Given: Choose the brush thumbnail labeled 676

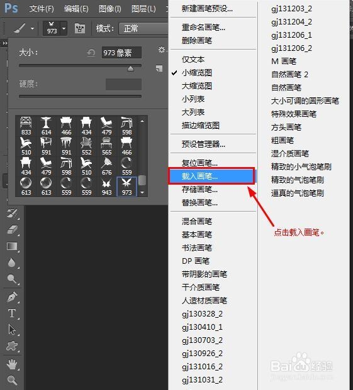Looking at the screenshot, I should [x=106, y=166].
